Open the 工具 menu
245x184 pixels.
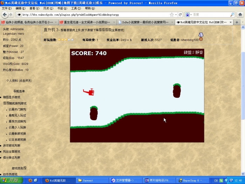pyautogui.click(x=76, y=8)
